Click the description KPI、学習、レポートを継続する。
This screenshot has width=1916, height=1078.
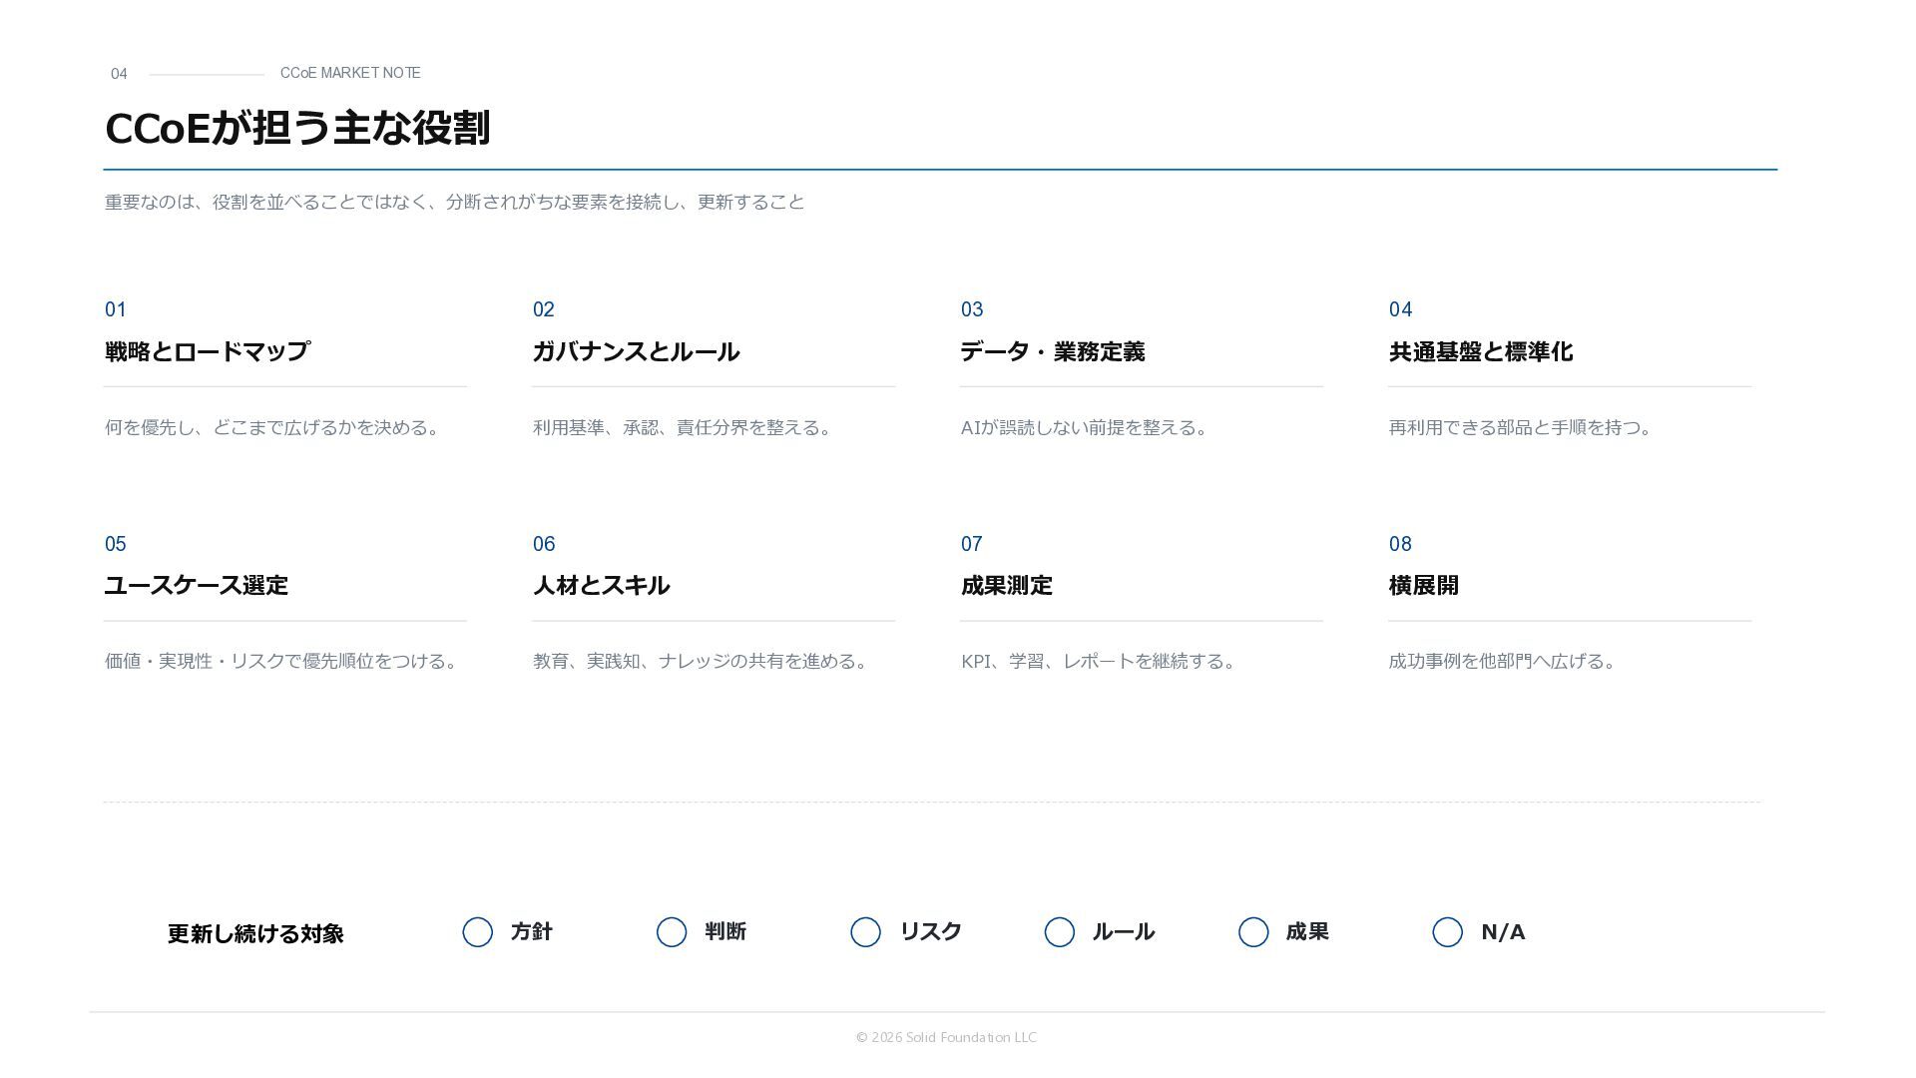click(1099, 661)
